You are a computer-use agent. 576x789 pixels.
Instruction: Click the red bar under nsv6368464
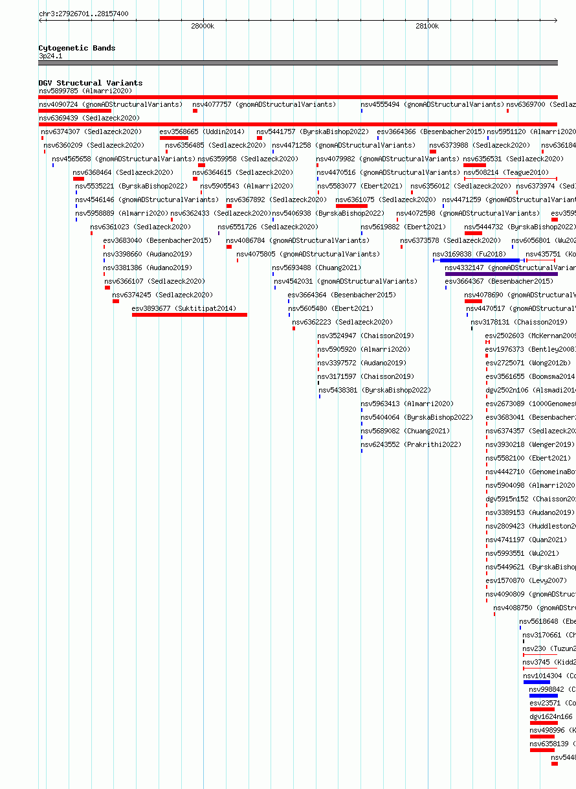pyautogui.click(x=78, y=179)
